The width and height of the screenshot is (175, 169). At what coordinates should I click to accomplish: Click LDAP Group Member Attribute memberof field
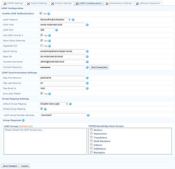(63, 115)
